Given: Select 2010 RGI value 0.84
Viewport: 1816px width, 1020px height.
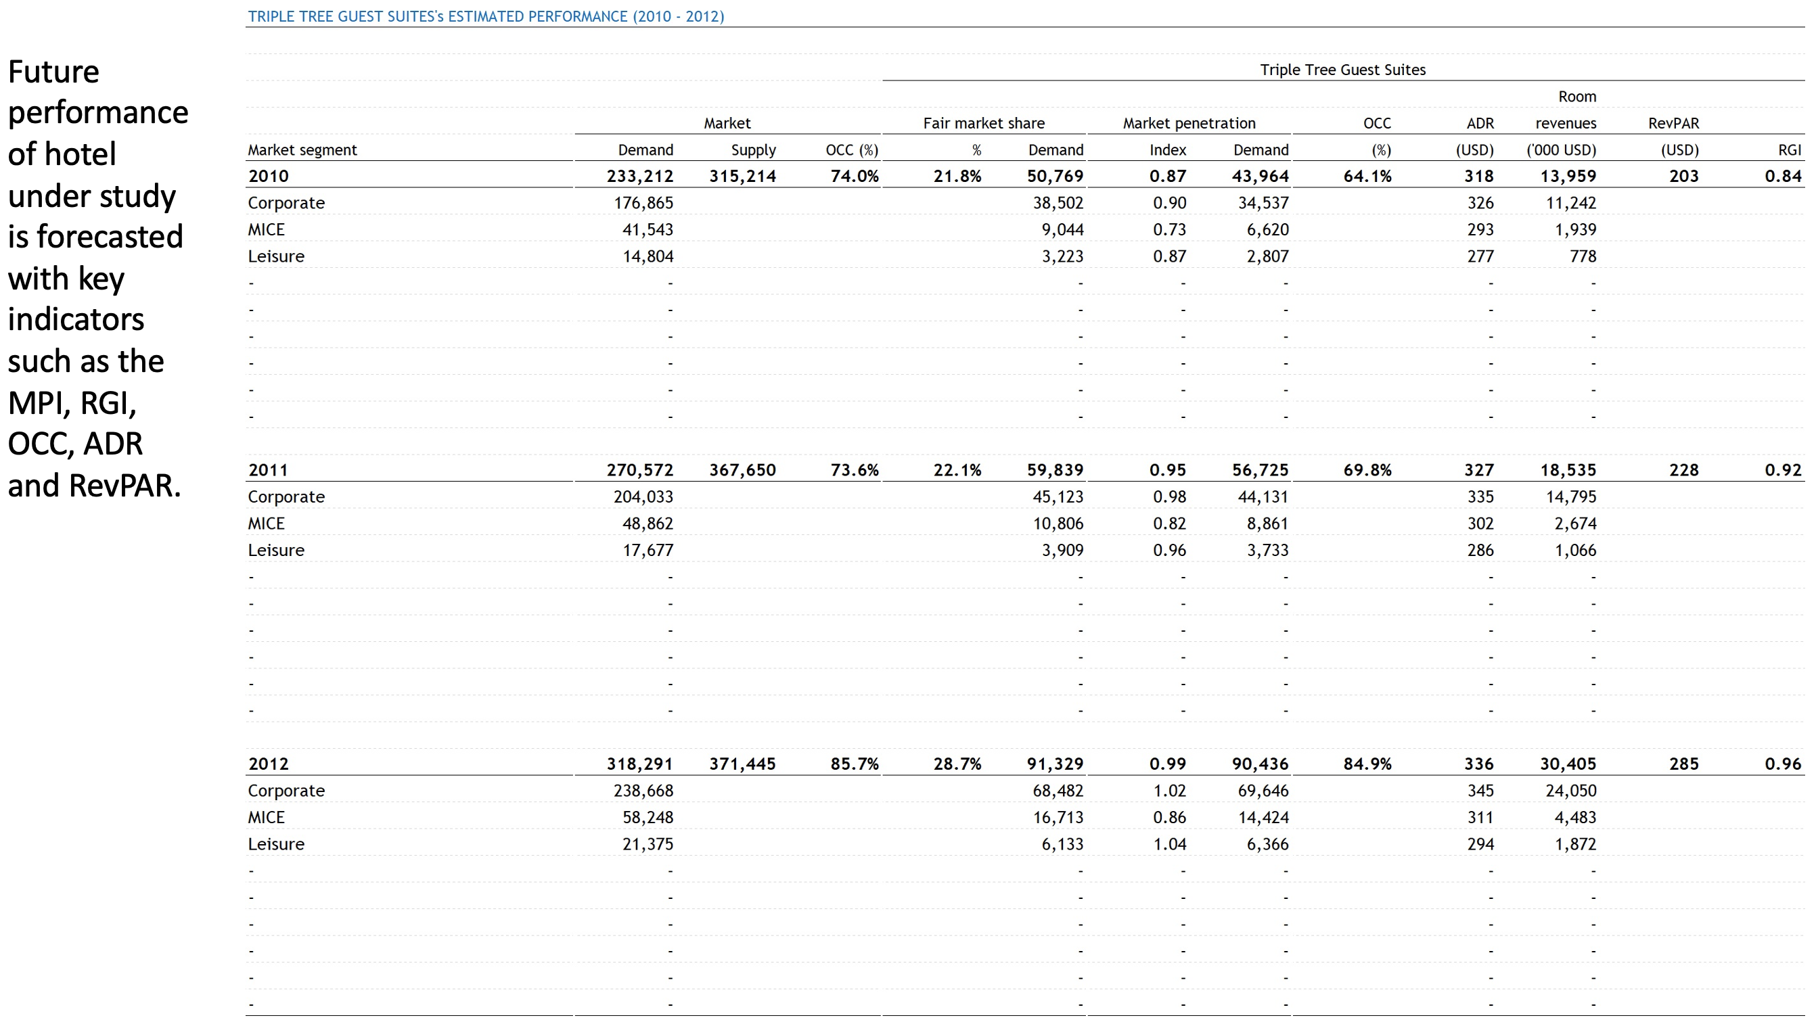Looking at the screenshot, I should click(x=1783, y=177).
